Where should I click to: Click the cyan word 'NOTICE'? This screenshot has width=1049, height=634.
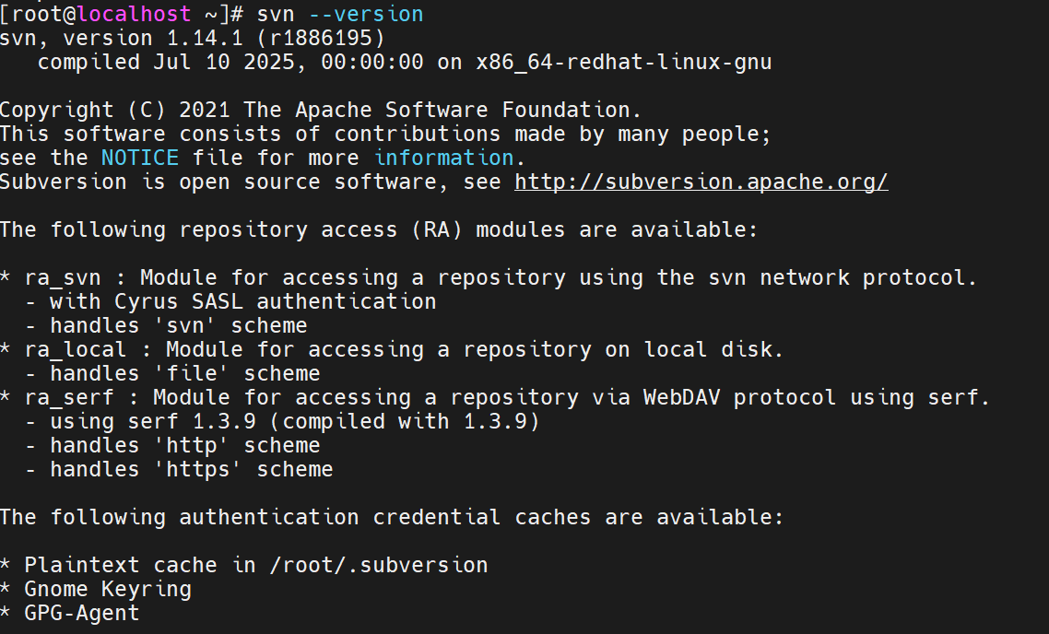[140, 158]
